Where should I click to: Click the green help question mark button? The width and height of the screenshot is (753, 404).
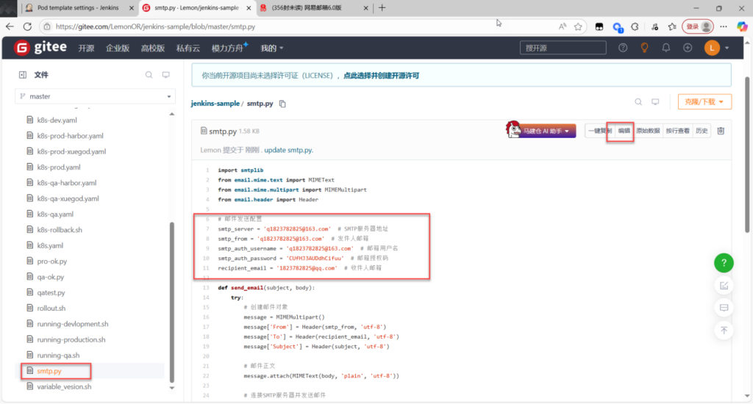click(x=724, y=263)
